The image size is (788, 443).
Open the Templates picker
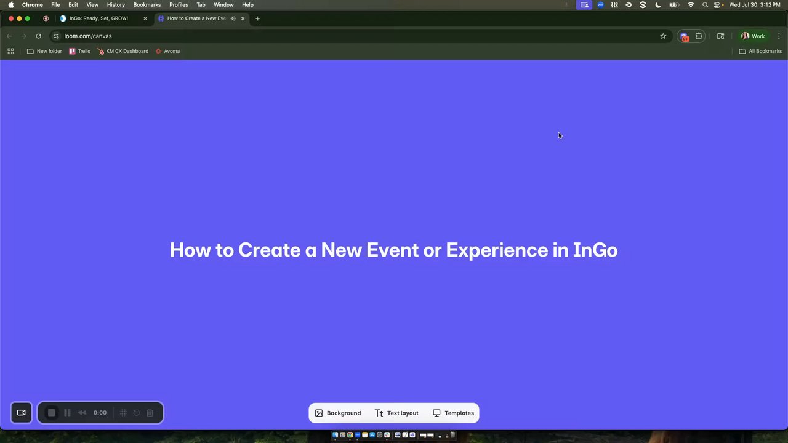(x=453, y=413)
